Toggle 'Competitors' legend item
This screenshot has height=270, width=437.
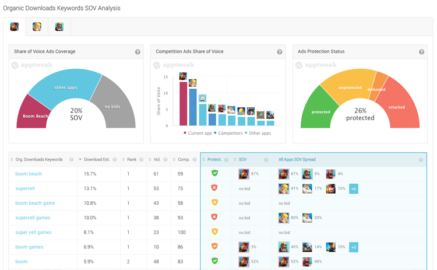click(228, 134)
